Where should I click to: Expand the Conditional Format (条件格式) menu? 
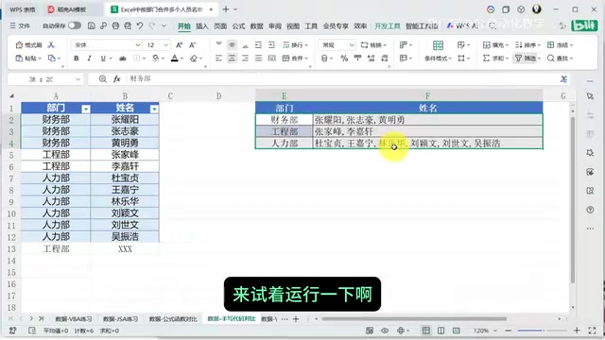pos(438,59)
